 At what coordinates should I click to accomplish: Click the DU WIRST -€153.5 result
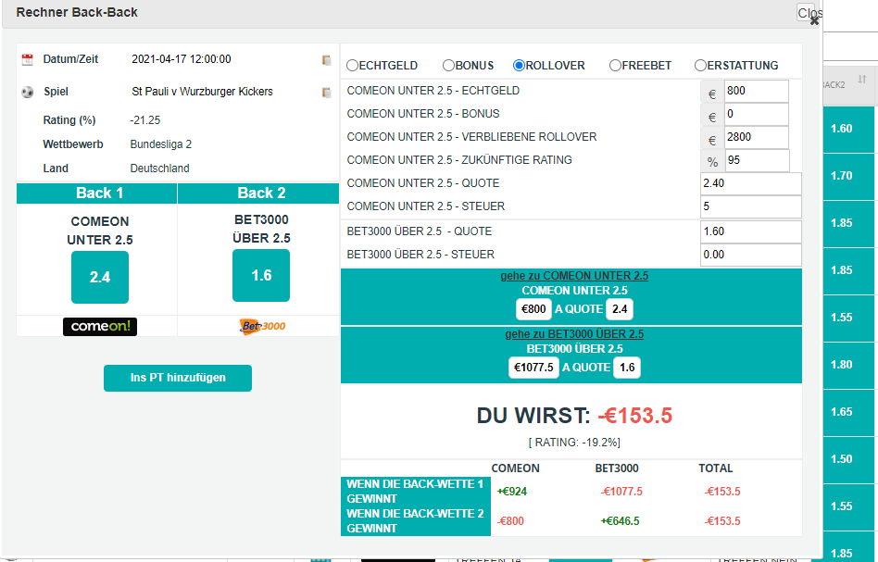coord(574,416)
